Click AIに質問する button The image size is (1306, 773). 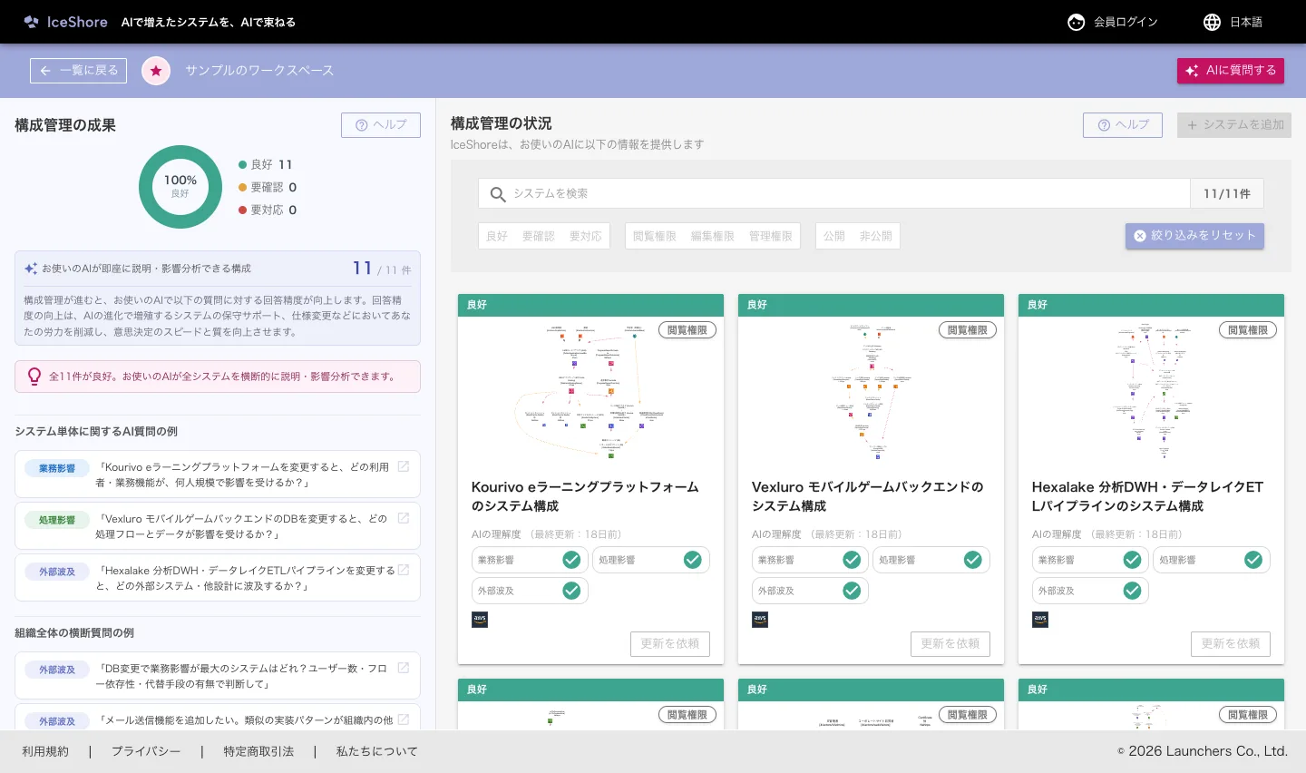pos(1231,70)
